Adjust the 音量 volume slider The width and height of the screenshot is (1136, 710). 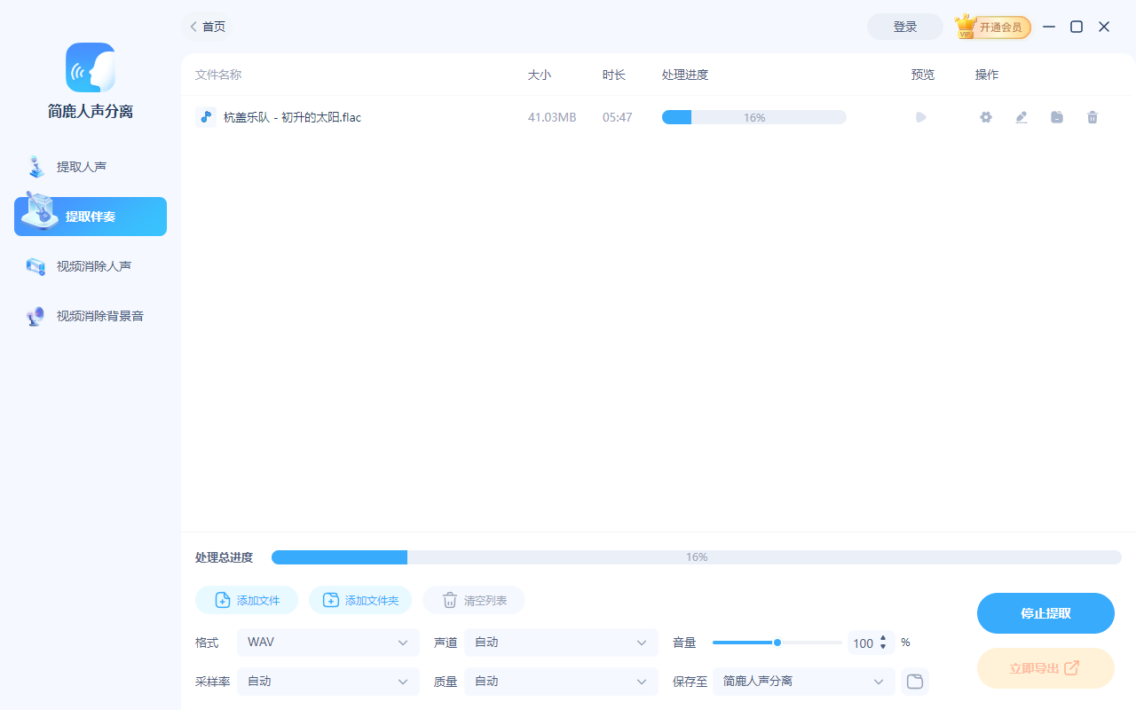pos(777,642)
